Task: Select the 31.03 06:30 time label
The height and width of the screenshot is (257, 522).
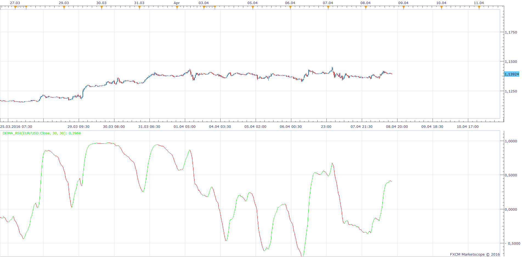Action: (149, 127)
